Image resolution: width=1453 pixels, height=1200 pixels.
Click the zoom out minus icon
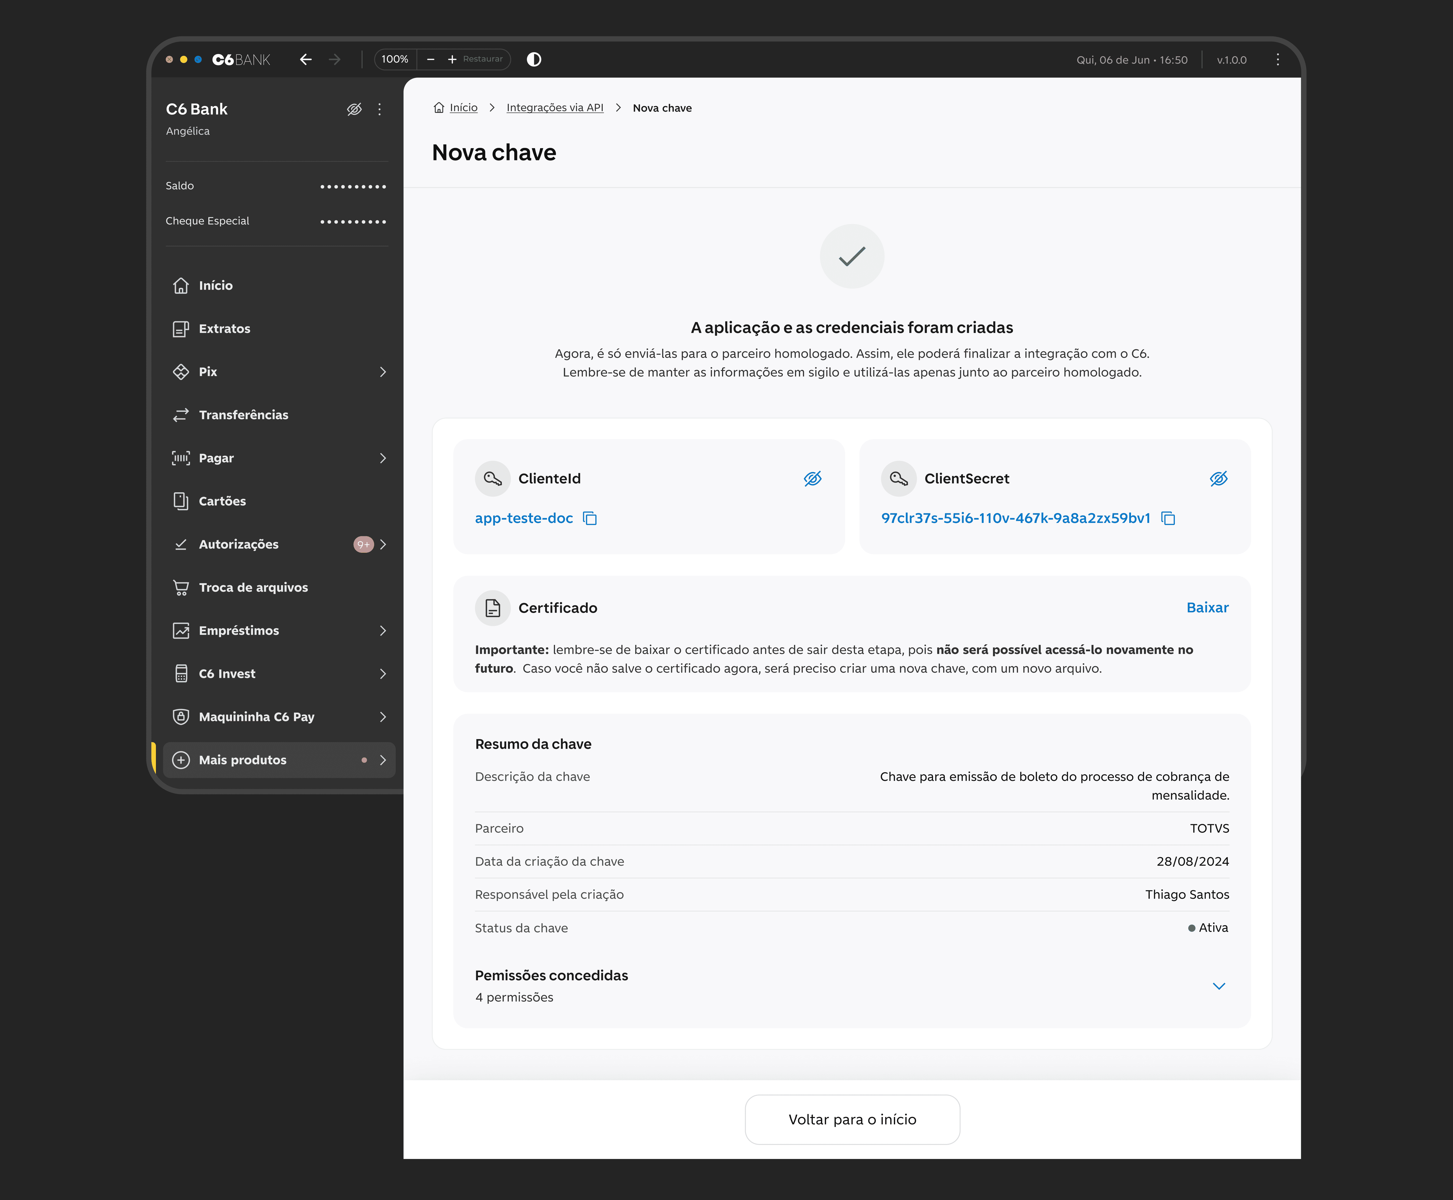[x=430, y=59]
